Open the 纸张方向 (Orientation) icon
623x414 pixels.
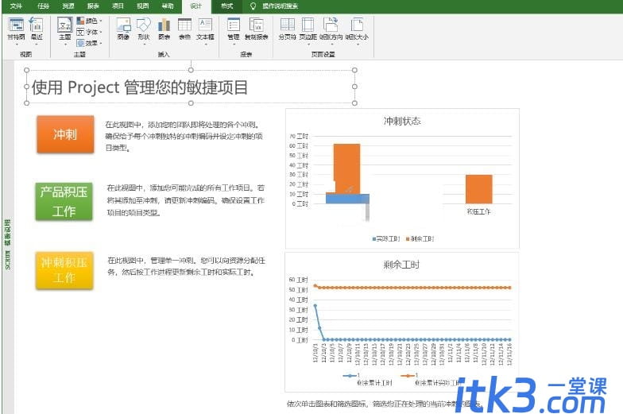click(x=331, y=25)
